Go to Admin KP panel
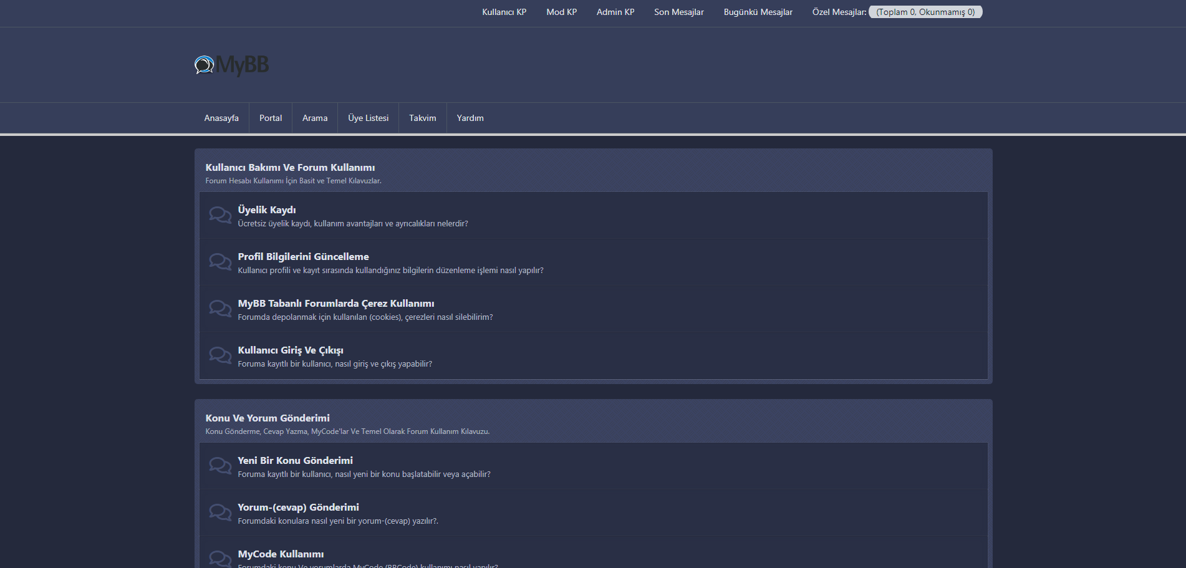Image resolution: width=1186 pixels, height=568 pixels. [x=615, y=12]
